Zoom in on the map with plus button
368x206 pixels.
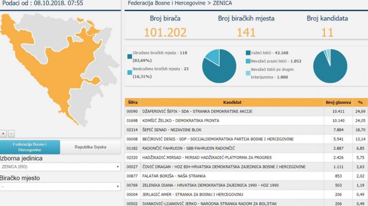tap(3, 133)
